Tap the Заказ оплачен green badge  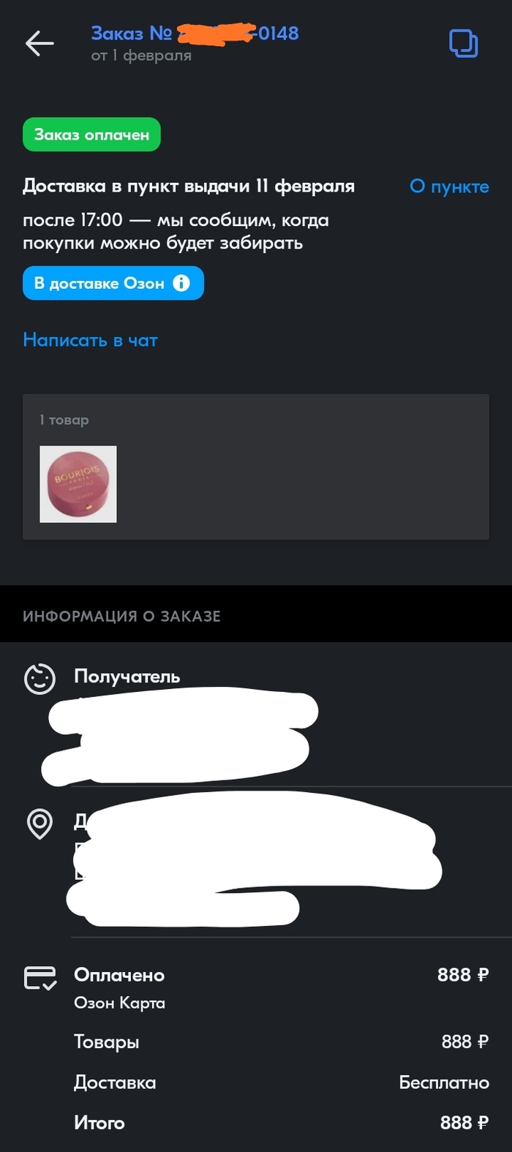click(x=91, y=135)
